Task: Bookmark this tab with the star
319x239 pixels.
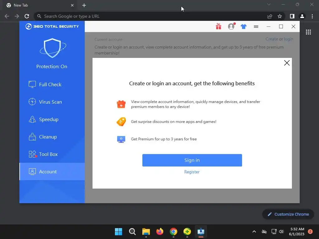Action: [280, 16]
